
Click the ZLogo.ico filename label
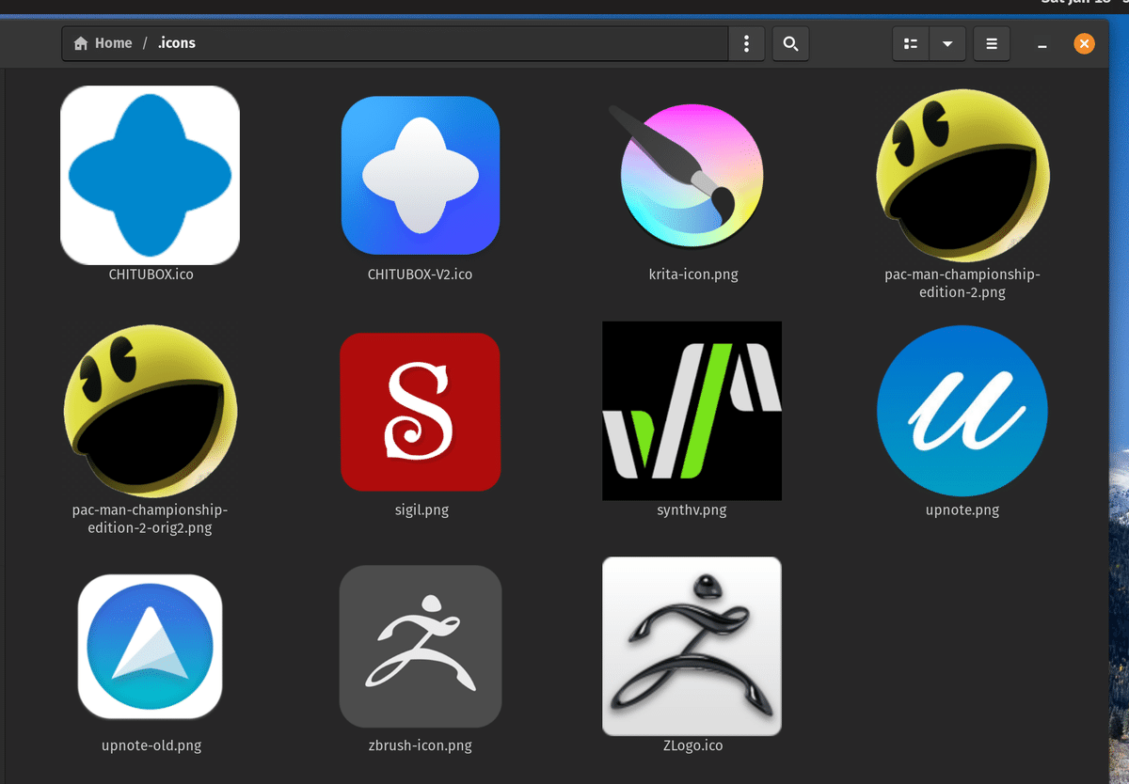click(x=692, y=746)
